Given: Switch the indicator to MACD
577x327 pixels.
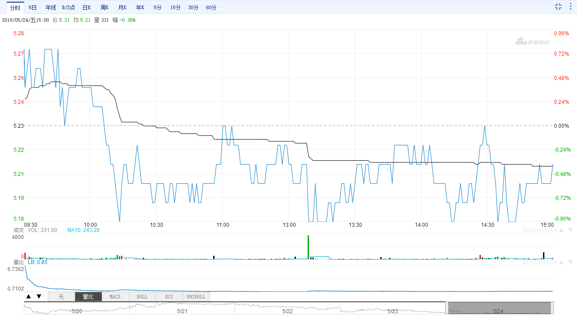Looking at the screenshot, I should [115, 297].
